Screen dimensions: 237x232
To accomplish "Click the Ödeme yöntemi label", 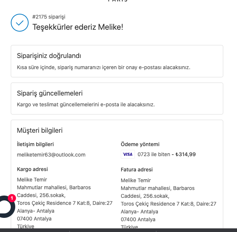I will coord(140,144).
